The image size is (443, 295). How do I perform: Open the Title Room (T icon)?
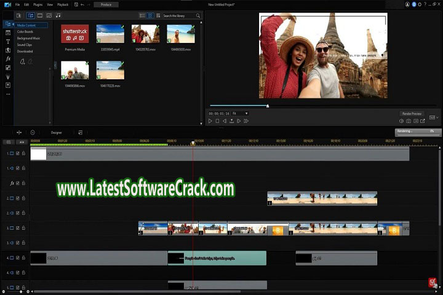coord(8,41)
